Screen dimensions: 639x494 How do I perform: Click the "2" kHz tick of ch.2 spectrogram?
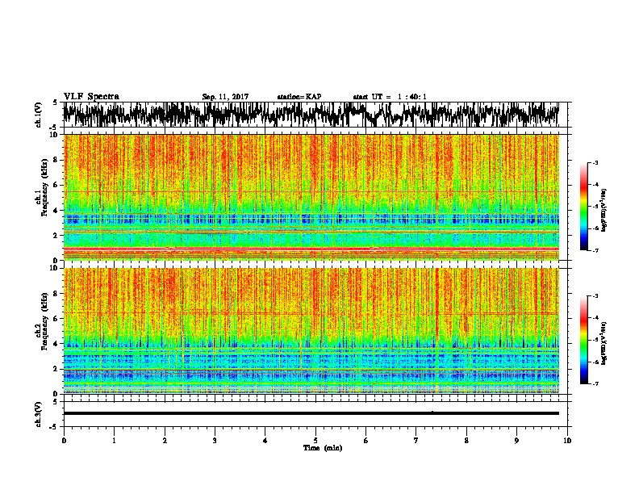click(x=56, y=369)
